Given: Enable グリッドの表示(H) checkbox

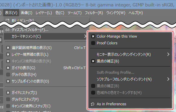Looking at the screenshot, I should coord(8,74).
